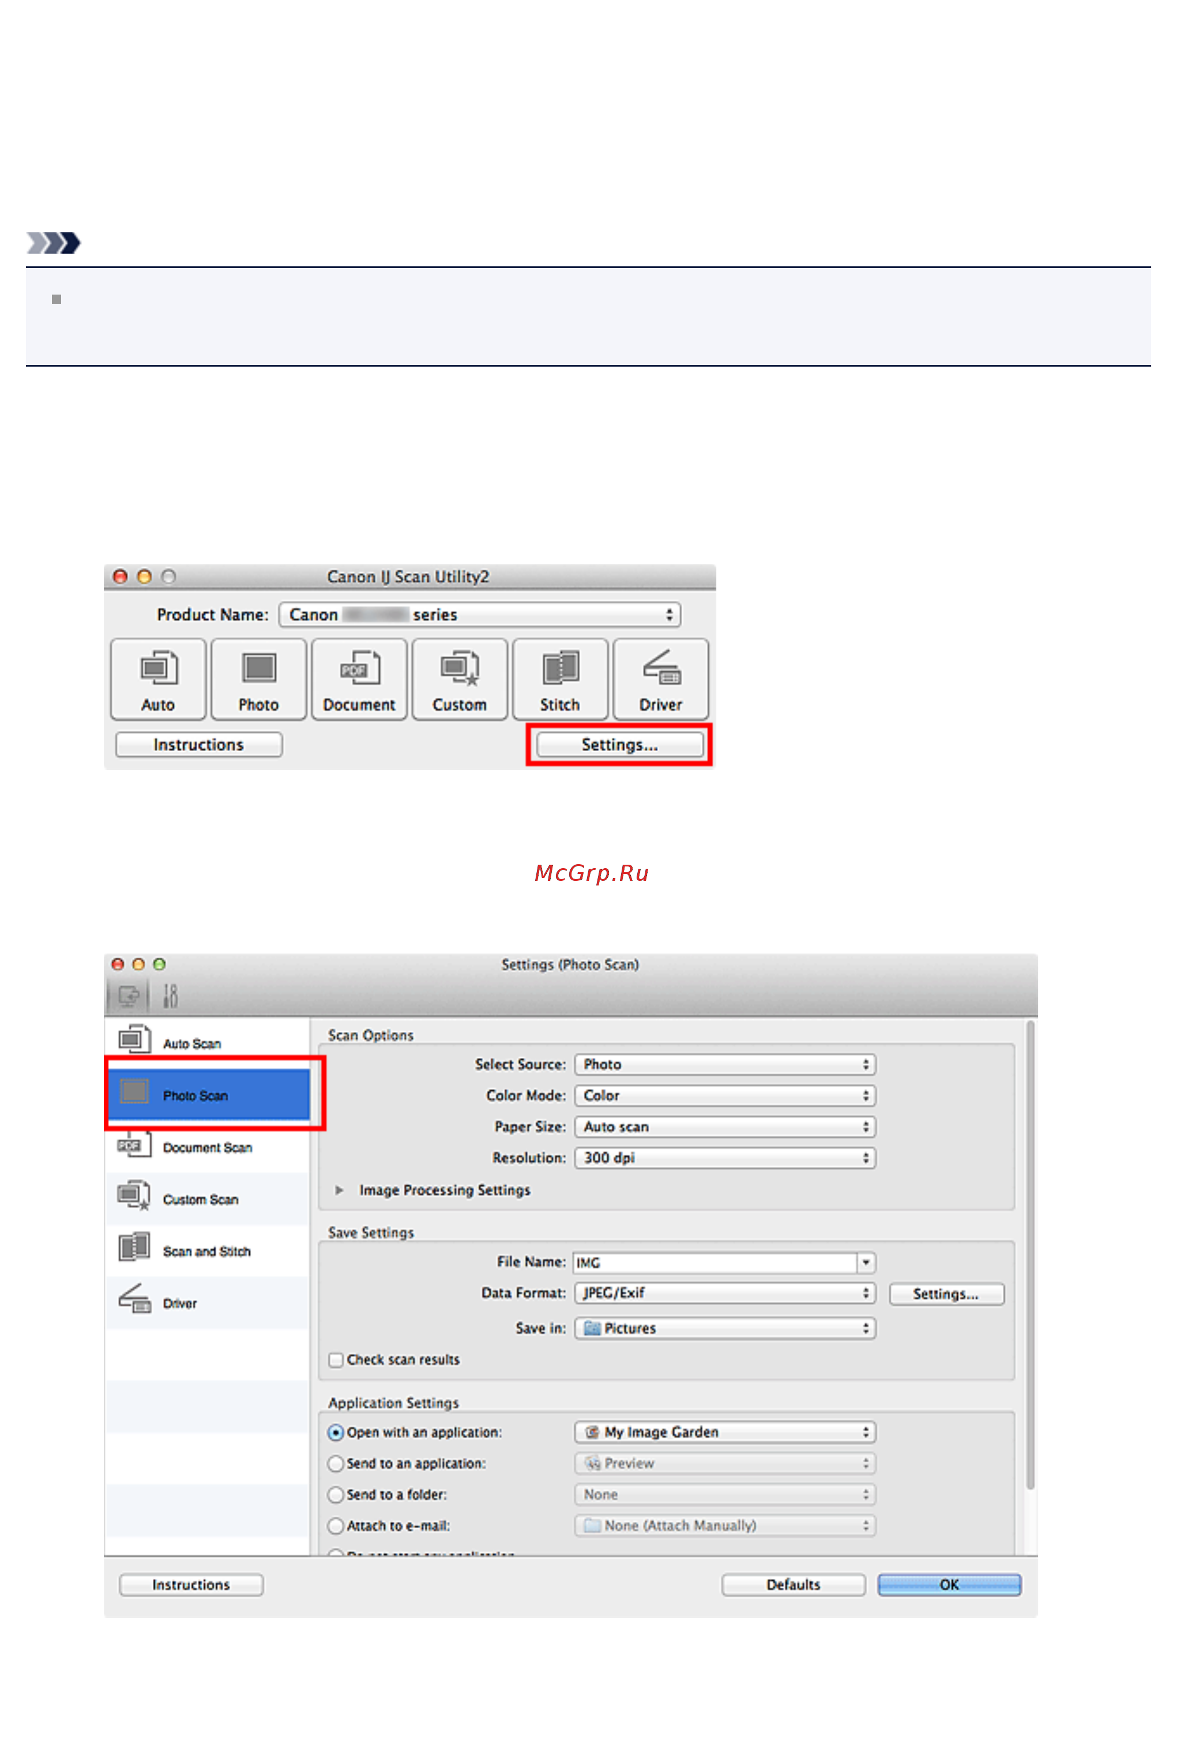
Task: Select Custom Scan in the sidebar
Action: click(x=208, y=1199)
